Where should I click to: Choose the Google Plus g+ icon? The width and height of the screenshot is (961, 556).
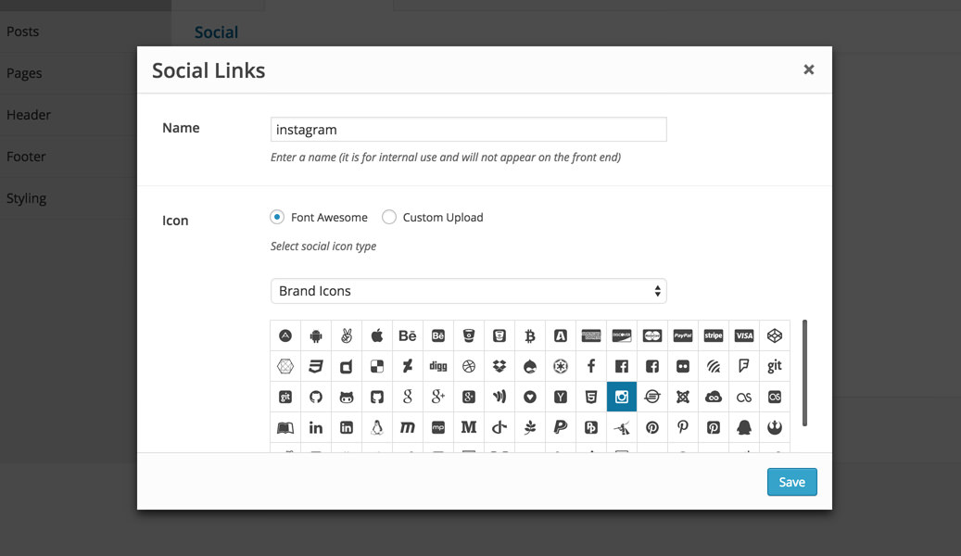pos(438,397)
